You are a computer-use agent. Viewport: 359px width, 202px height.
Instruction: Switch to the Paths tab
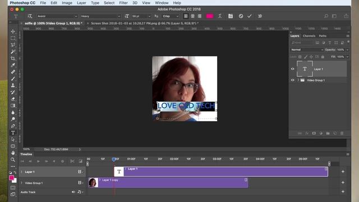click(x=323, y=36)
